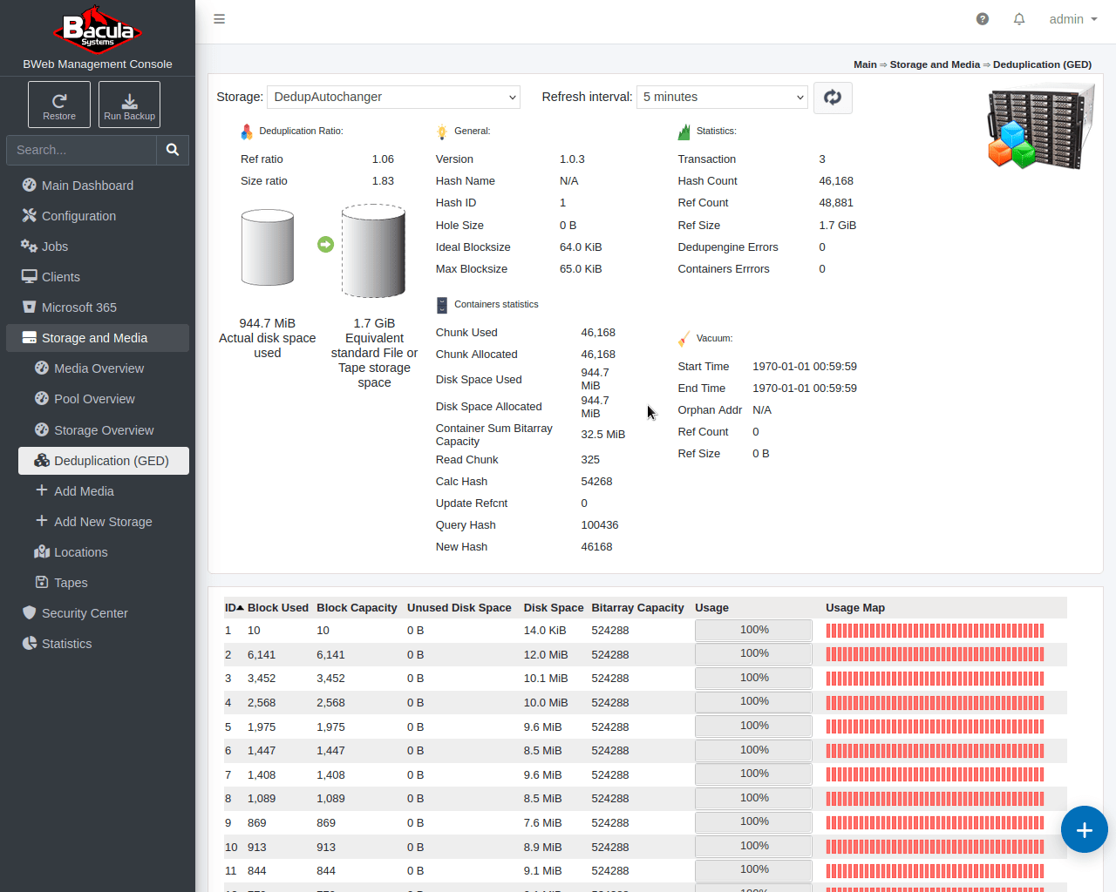Click the search magnifier button
This screenshot has width=1116, height=892.
pos(173,150)
